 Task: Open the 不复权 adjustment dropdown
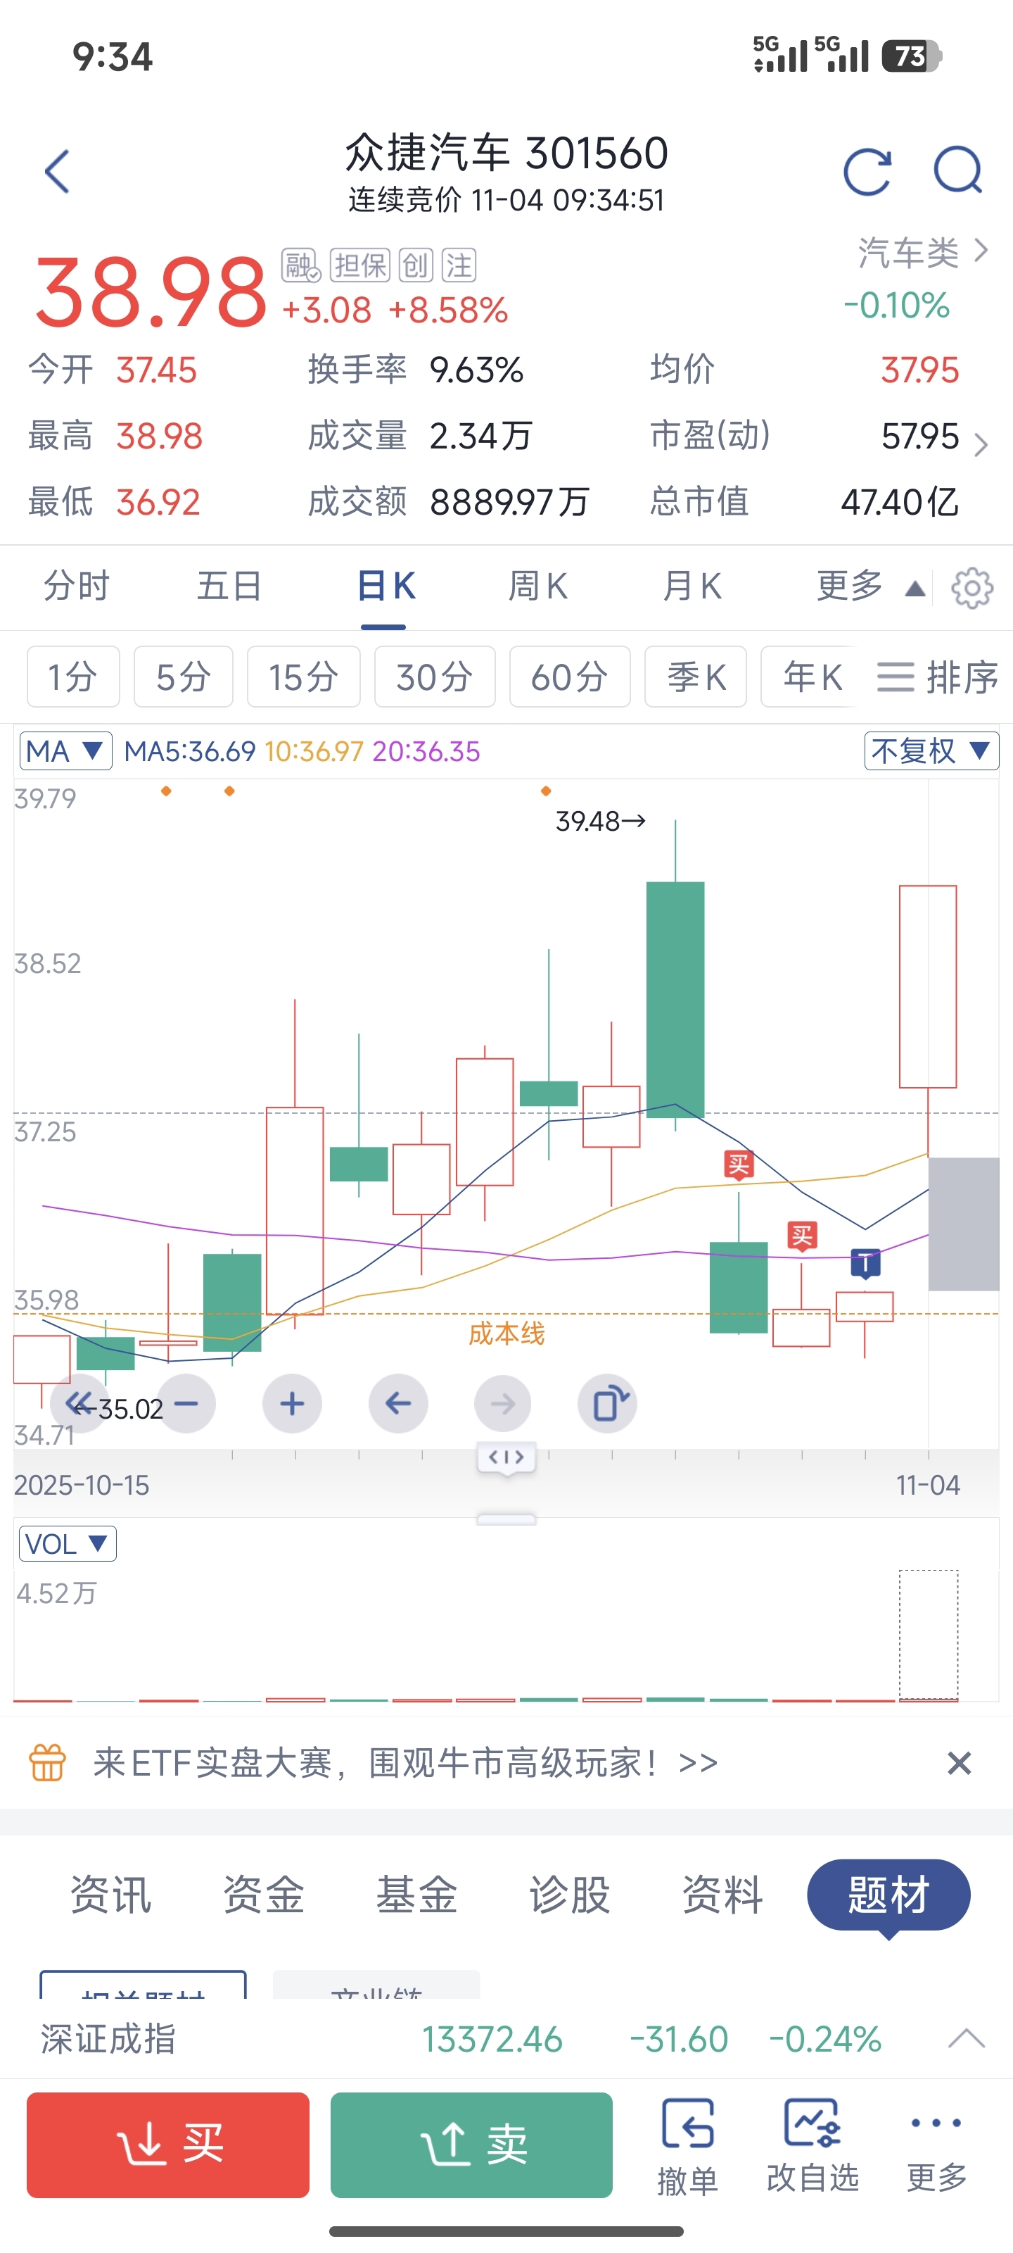(931, 751)
